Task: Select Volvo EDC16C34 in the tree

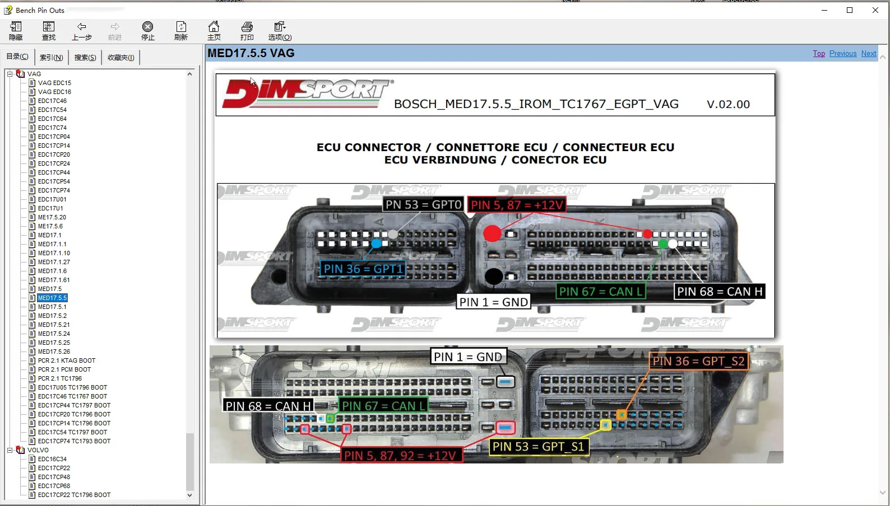Action: tap(52, 459)
